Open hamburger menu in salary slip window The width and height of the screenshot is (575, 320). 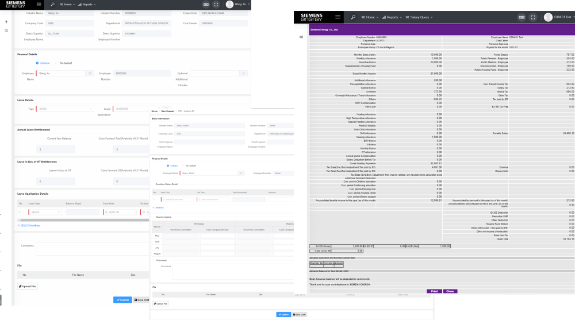coord(338,17)
